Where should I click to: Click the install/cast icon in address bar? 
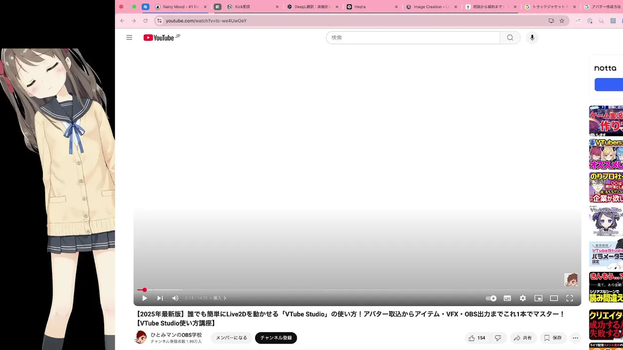551,21
